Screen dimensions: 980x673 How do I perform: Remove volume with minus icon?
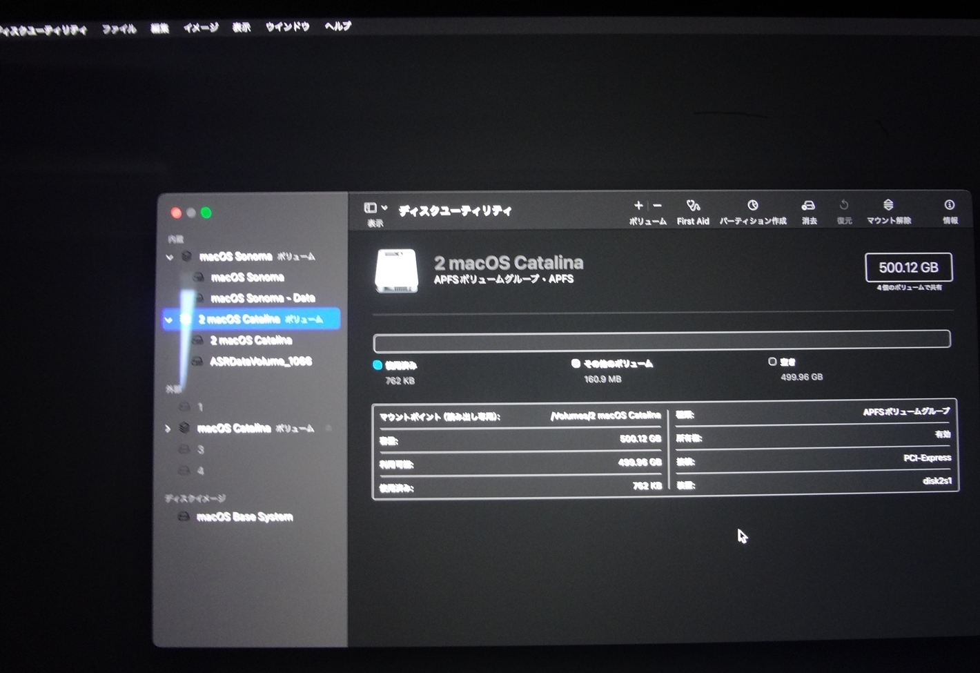[657, 205]
